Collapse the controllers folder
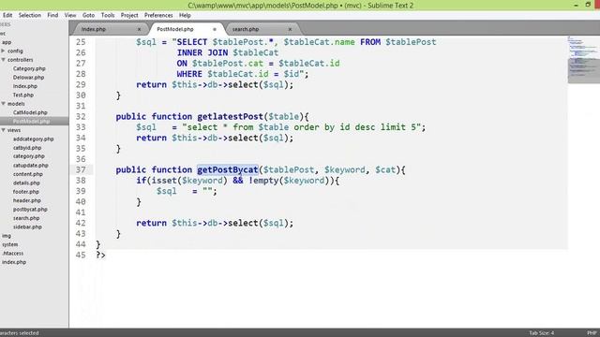This screenshot has width=600, height=337. tap(3, 60)
